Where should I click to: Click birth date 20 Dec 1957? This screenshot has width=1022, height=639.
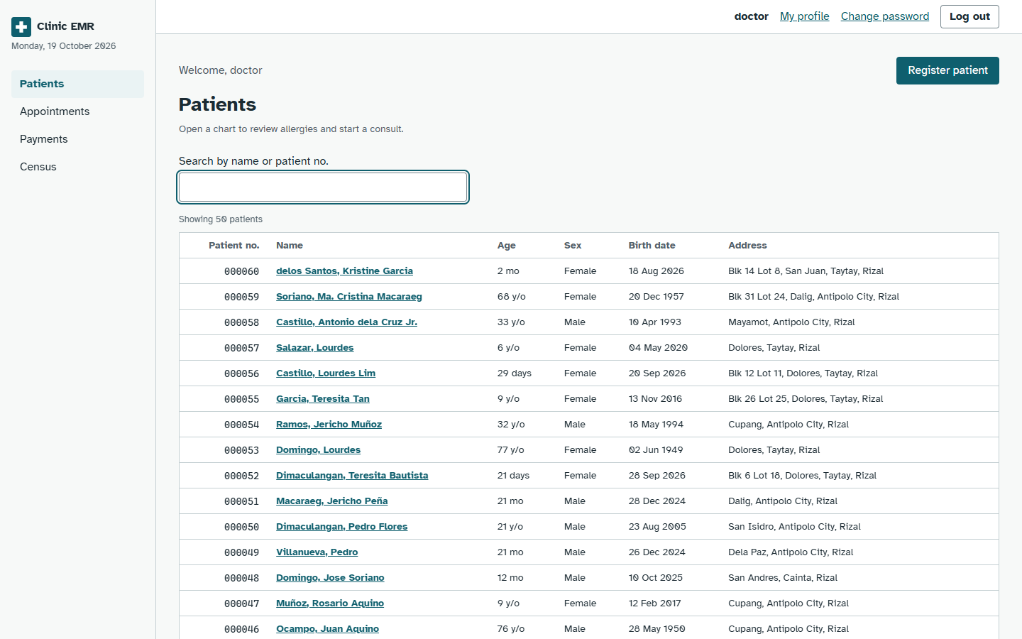pyautogui.click(x=656, y=297)
